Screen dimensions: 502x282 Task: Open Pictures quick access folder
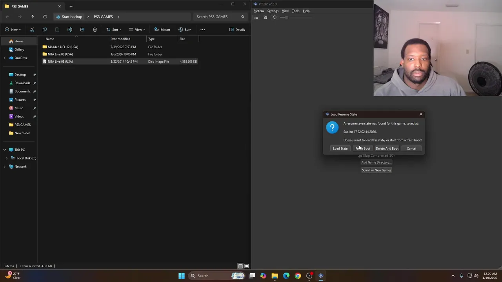(20, 99)
